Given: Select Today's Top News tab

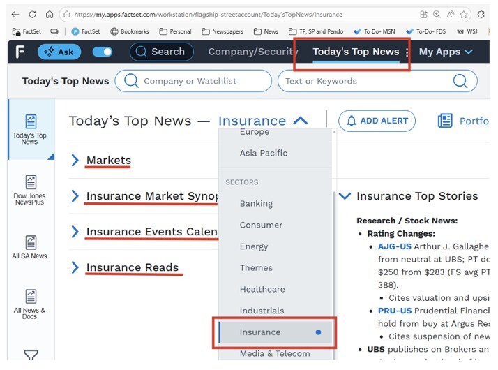Looking at the screenshot, I should tap(356, 52).
